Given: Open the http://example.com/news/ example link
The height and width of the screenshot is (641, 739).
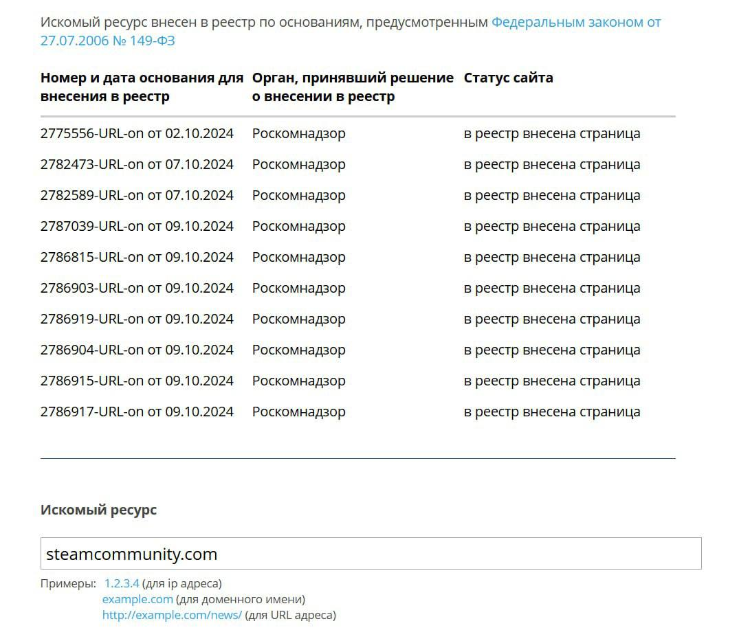Looking at the screenshot, I should 172,615.
